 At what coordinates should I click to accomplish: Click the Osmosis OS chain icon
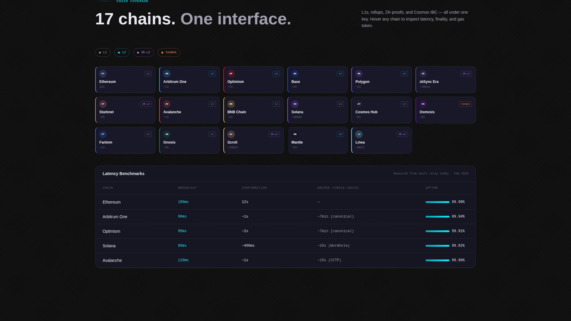423,104
